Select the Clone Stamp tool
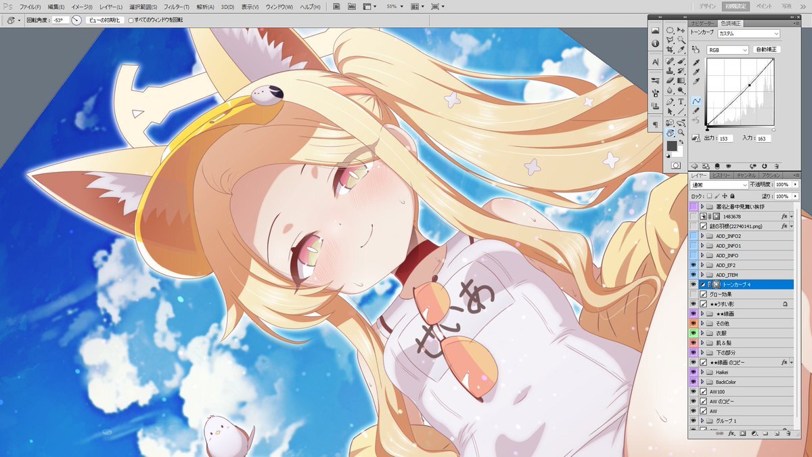The width and height of the screenshot is (812, 457). click(x=669, y=70)
